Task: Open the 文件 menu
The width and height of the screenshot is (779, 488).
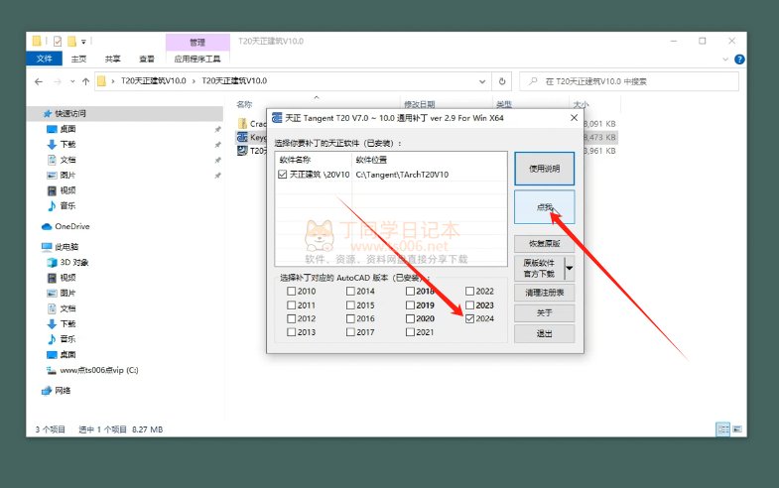Action: (x=45, y=59)
